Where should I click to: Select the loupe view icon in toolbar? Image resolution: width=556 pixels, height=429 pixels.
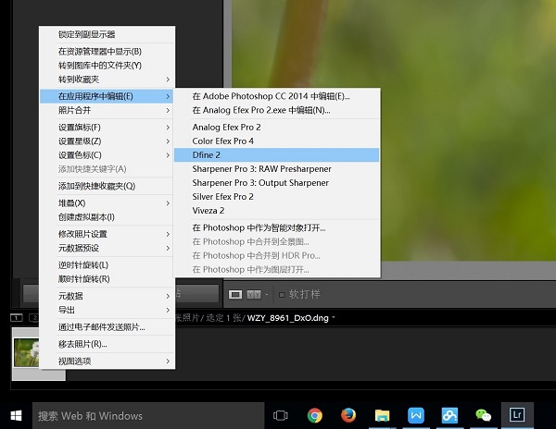[235, 294]
